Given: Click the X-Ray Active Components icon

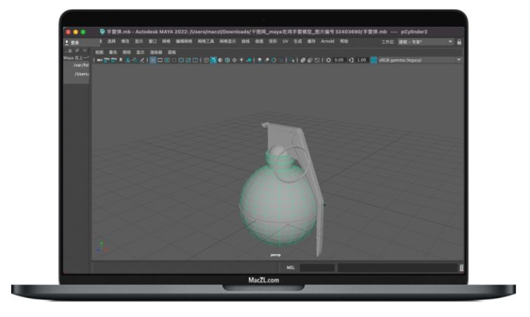Looking at the screenshot, I should click(x=310, y=60).
